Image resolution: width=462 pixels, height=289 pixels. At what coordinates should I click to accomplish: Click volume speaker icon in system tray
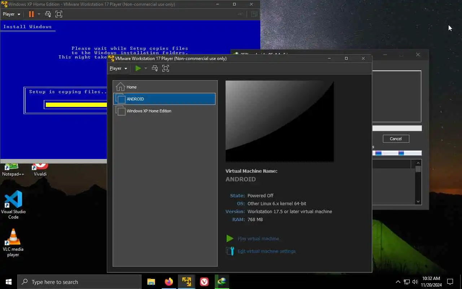click(415, 282)
